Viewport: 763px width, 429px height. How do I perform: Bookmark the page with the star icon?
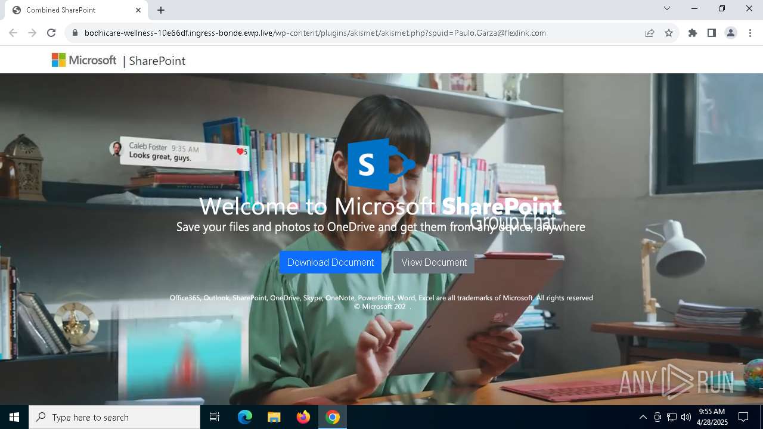click(669, 33)
